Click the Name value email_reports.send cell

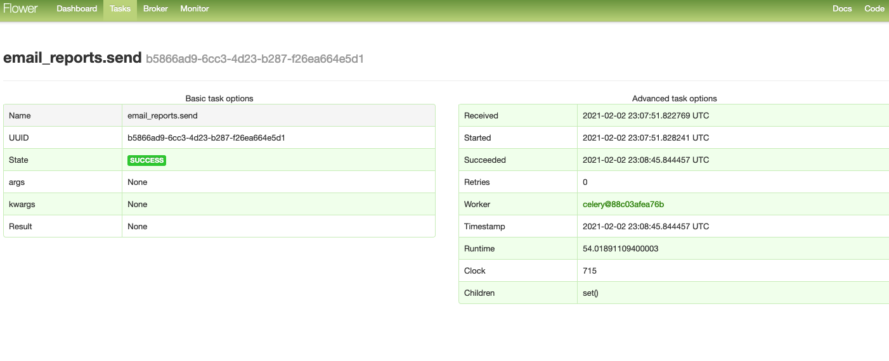coord(278,116)
